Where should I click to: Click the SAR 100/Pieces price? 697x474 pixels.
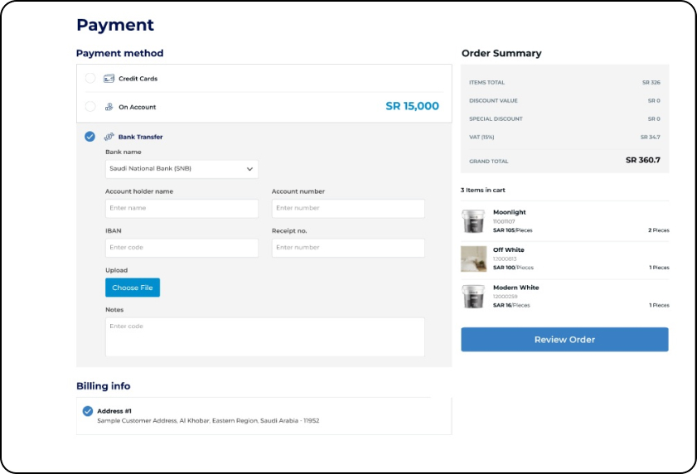[513, 268]
